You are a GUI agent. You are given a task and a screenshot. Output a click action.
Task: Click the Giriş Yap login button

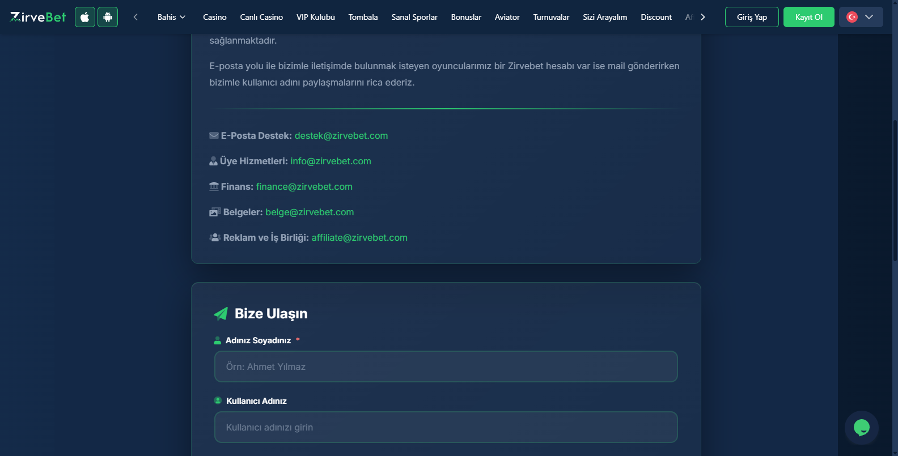(752, 17)
